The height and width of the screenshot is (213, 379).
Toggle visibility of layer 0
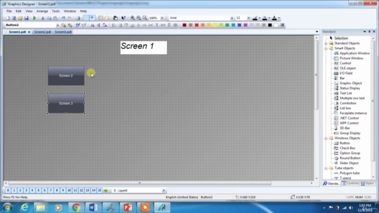(8, 191)
